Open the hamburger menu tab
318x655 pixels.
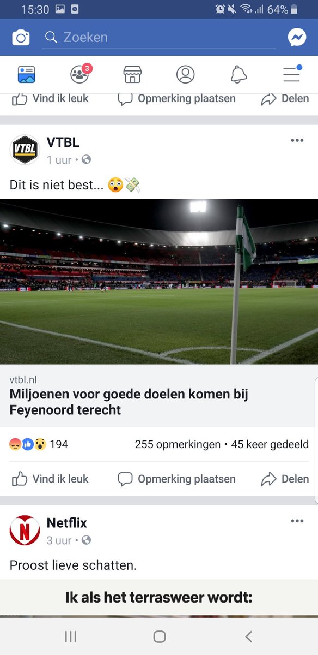292,74
